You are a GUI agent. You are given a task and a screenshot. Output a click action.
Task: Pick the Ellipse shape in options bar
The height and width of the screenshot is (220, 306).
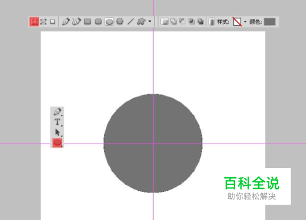coord(109,21)
